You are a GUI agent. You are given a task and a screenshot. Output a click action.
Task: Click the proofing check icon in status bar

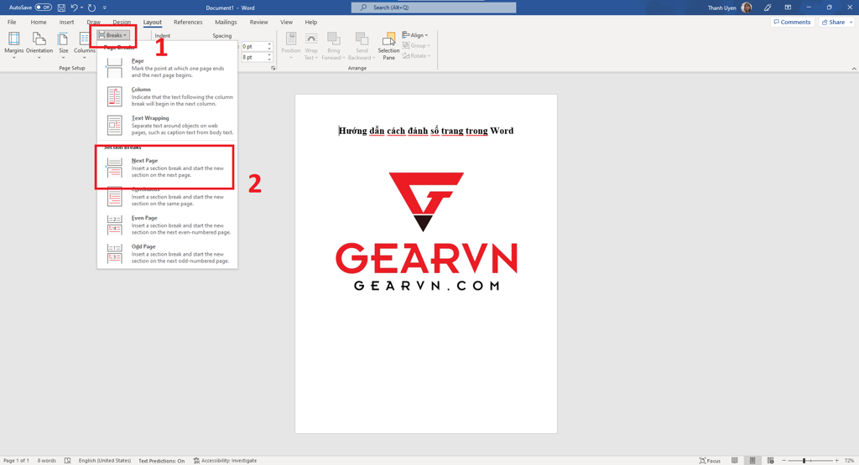[x=67, y=461]
